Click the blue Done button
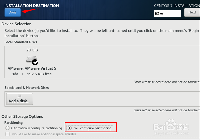Screen dimensions: 200x140 tap(12, 12)
